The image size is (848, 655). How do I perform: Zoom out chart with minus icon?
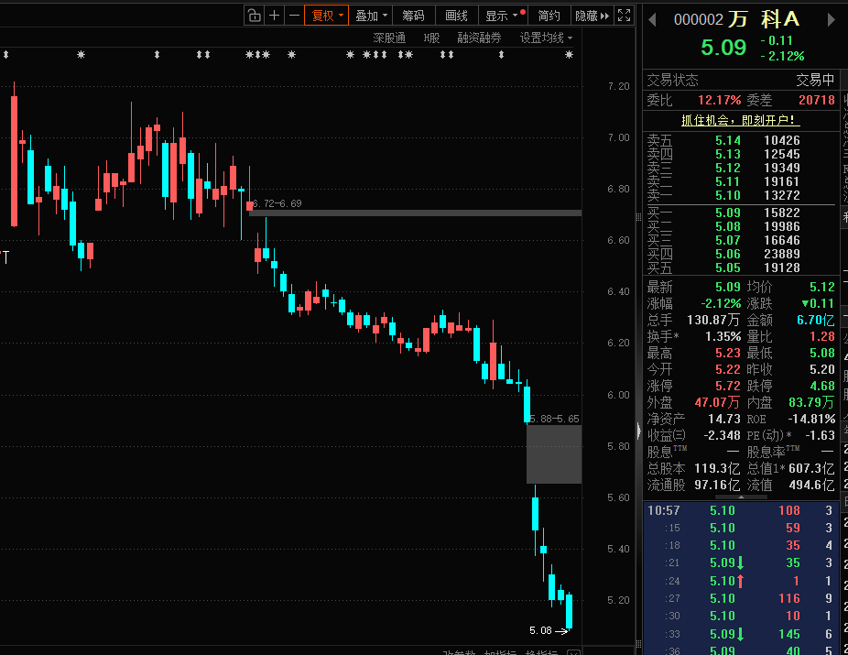pos(294,16)
